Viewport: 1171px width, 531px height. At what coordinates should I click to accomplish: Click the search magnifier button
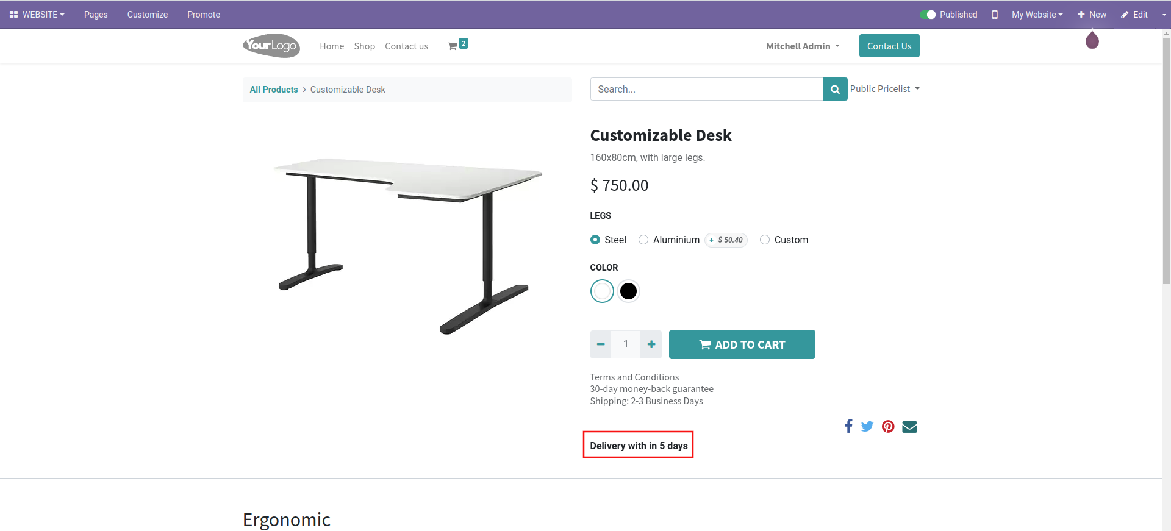pyautogui.click(x=835, y=89)
